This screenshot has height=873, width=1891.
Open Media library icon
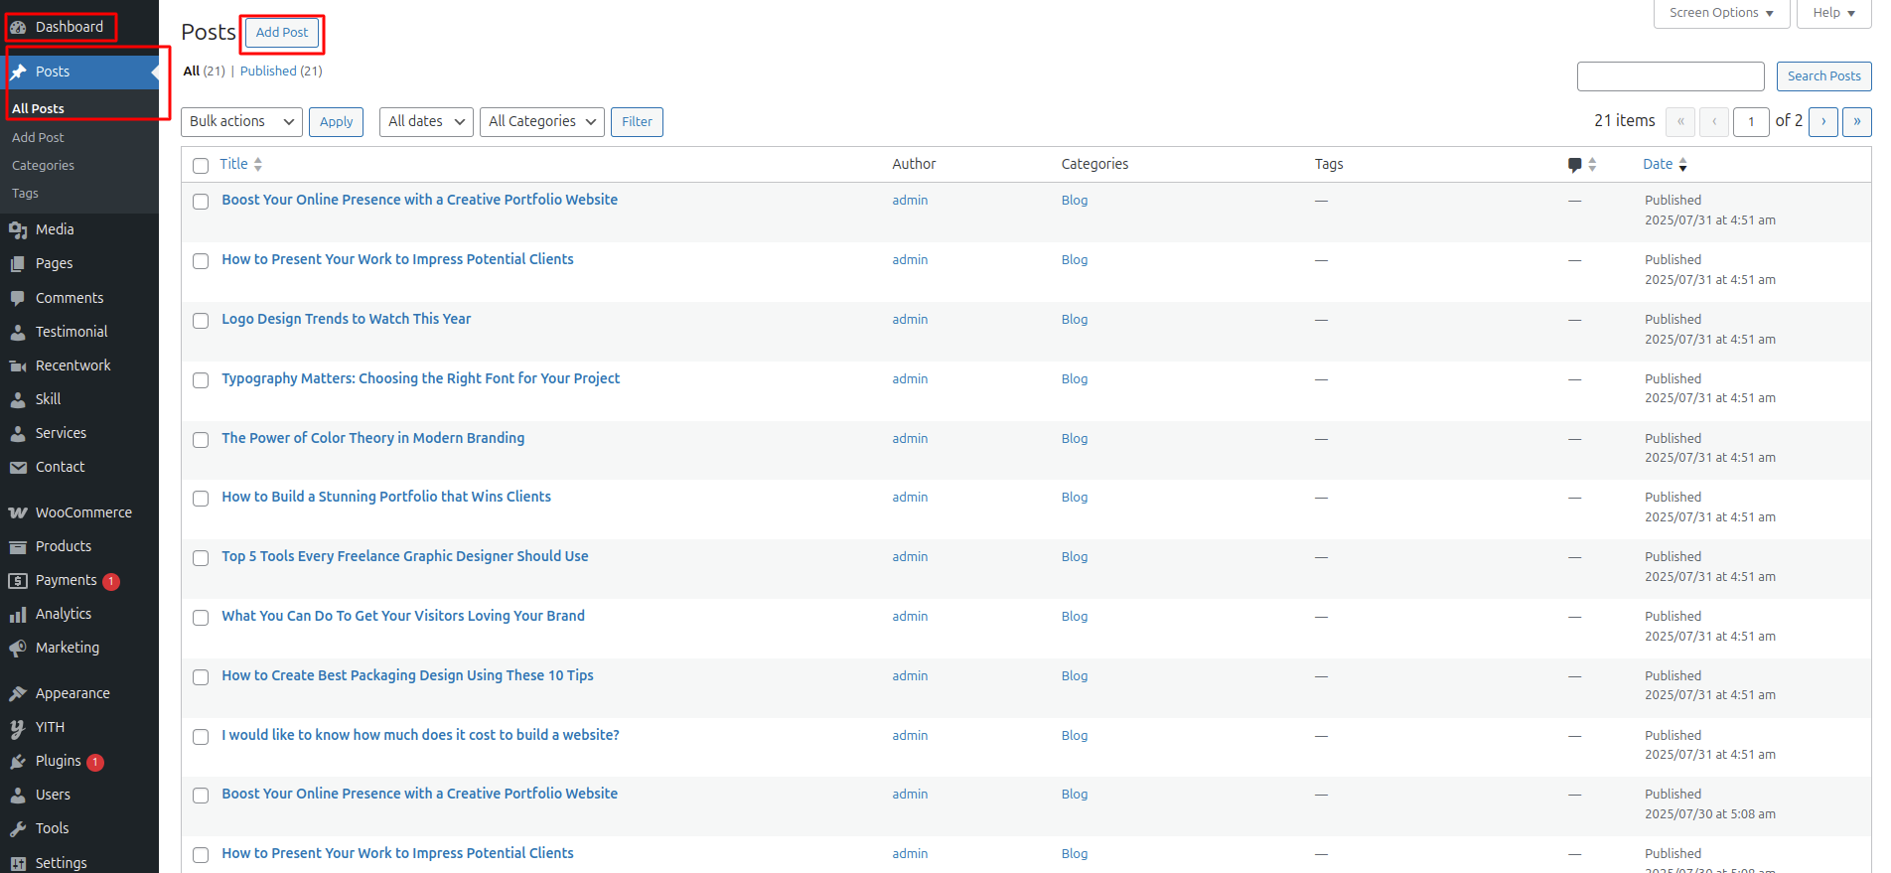[x=18, y=229]
